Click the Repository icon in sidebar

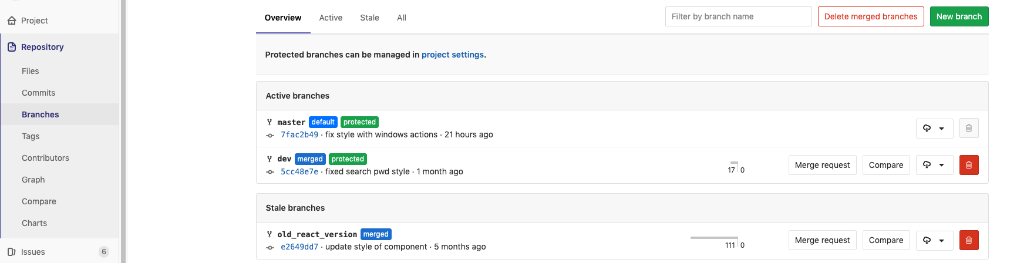tap(12, 47)
